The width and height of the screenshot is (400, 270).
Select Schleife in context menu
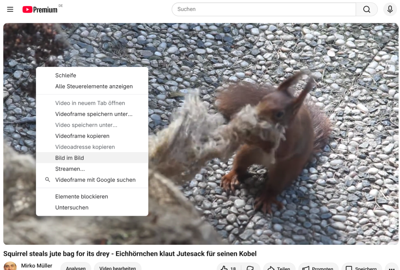pyautogui.click(x=92, y=75)
